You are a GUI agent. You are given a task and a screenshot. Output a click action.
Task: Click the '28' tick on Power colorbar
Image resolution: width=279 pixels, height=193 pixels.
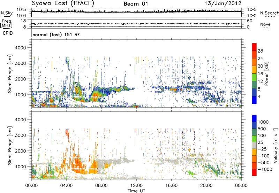click(x=260, y=51)
